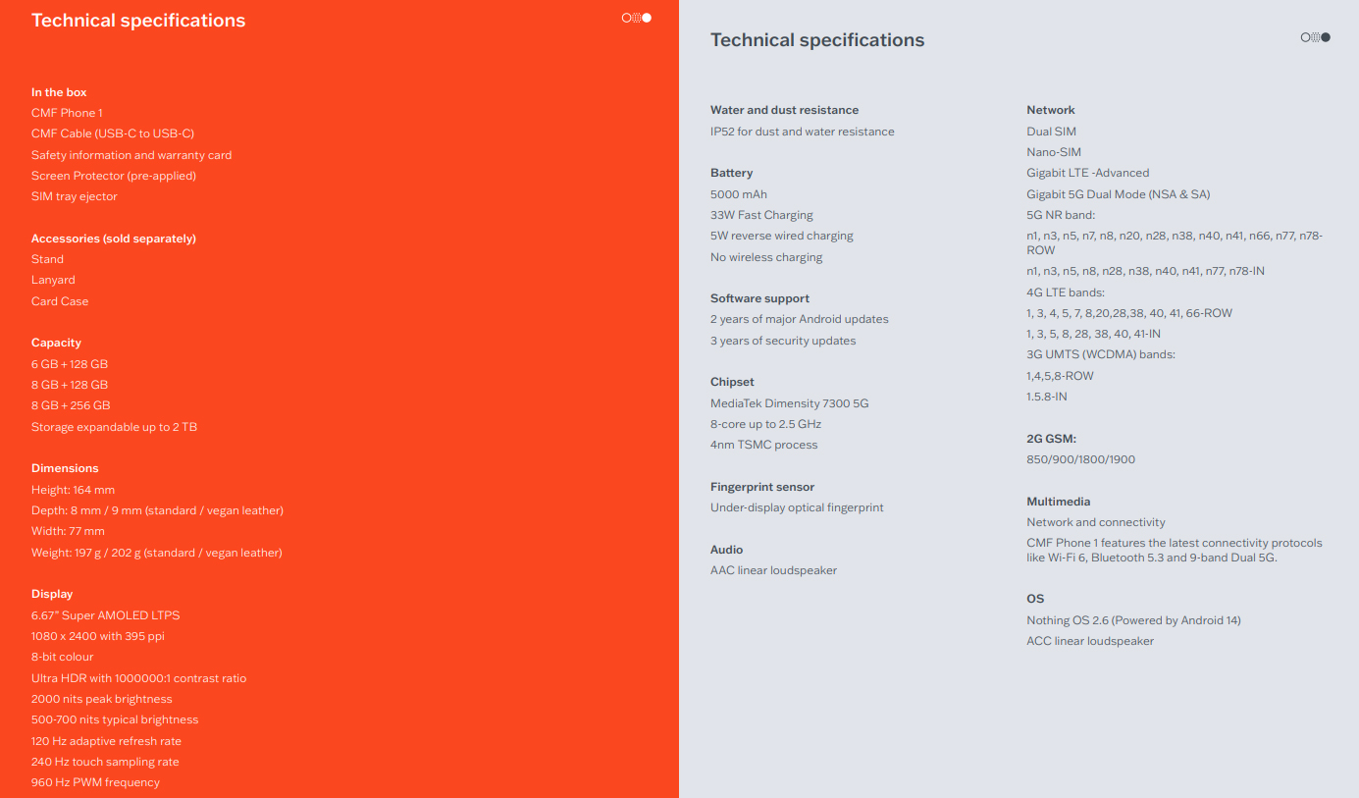Viewport: 1359px width, 798px height.
Task: Click '2000 nits peak brightness'
Action: [102, 699]
